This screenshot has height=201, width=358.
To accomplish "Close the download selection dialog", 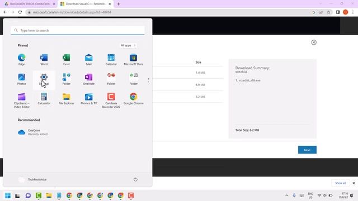I will pos(314,42).
